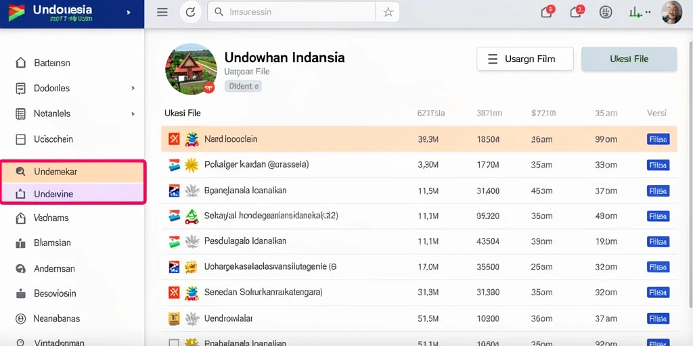Click the red badge on profile picture

point(208,87)
